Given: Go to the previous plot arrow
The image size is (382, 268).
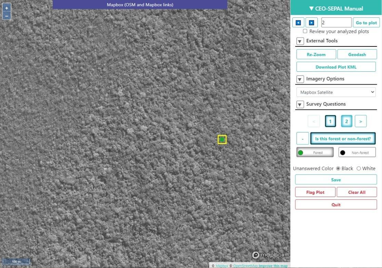Looking at the screenshot, I should pyautogui.click(x=298, y=23).
